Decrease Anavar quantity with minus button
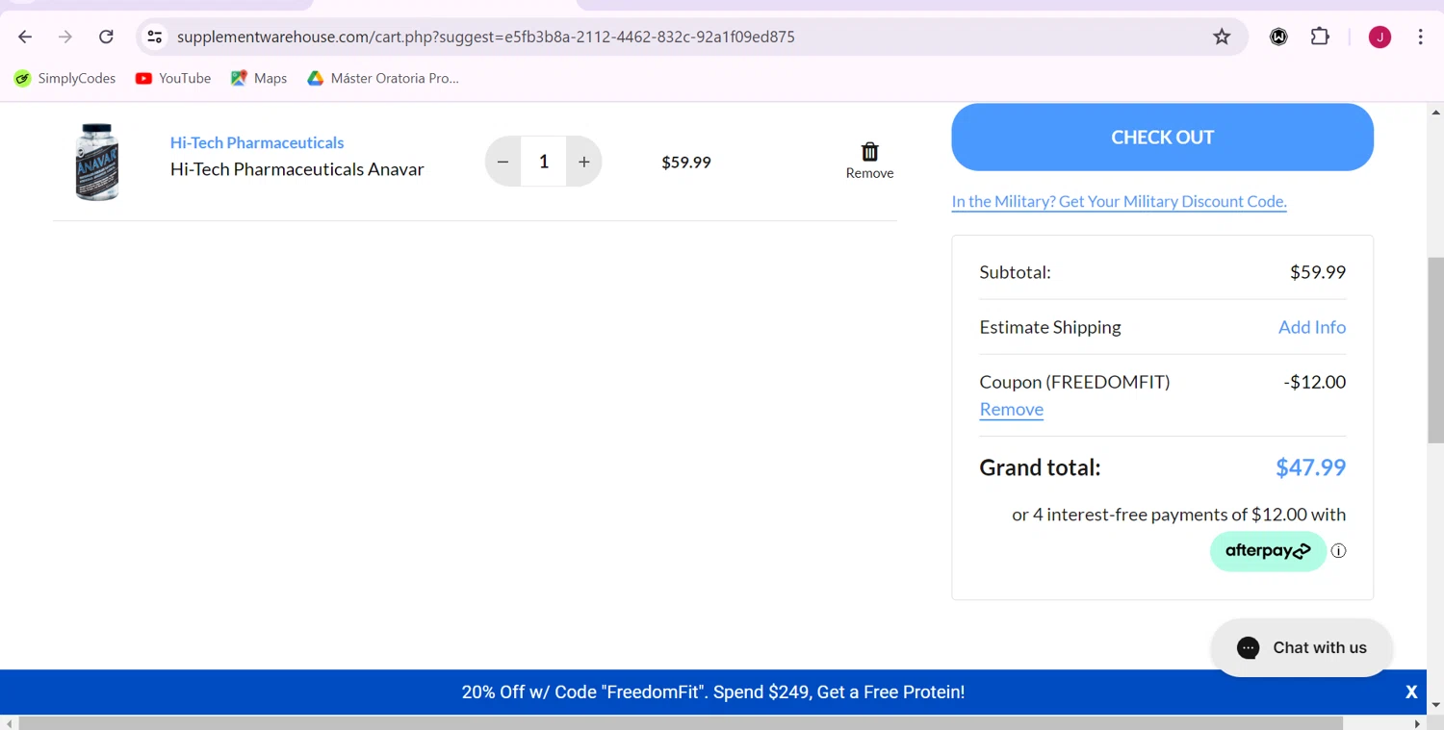Viewport: 1444px width, 730px height. [x=503, y=162]
